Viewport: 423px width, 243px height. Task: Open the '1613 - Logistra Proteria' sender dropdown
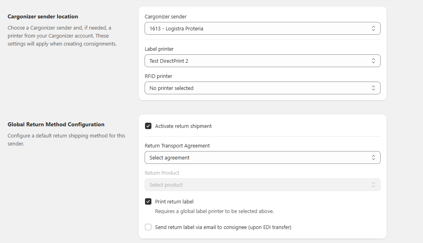(x=256, y=28)
